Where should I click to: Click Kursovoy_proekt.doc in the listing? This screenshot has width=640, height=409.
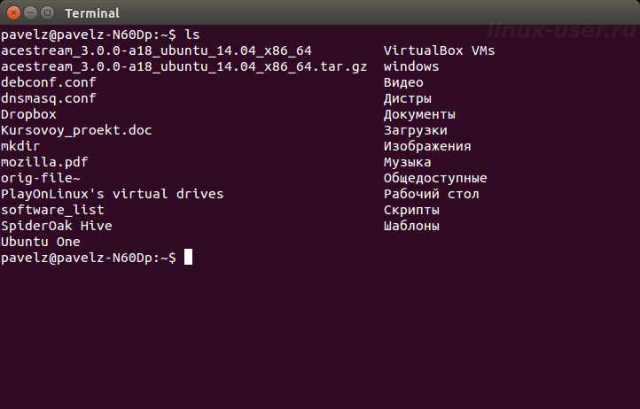pyautogui.click(x=76, y=130)
